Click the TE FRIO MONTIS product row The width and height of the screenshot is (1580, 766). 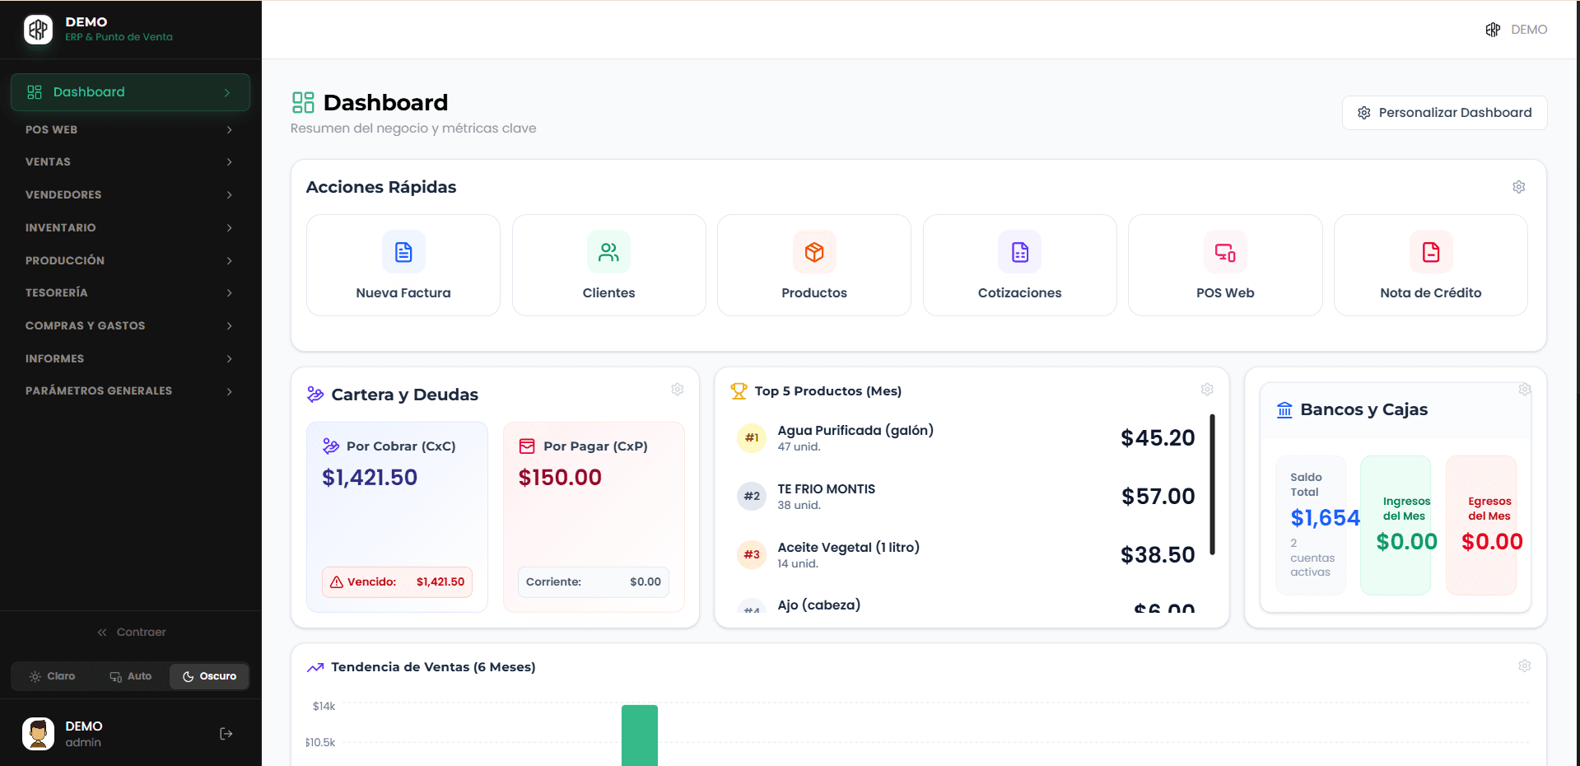coord(966,497)
